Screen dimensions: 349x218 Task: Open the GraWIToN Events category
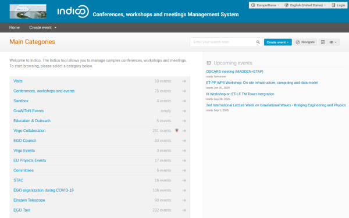point(29,111)
